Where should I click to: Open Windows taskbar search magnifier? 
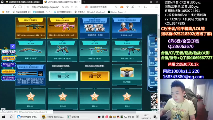click(x=11, y=117)
